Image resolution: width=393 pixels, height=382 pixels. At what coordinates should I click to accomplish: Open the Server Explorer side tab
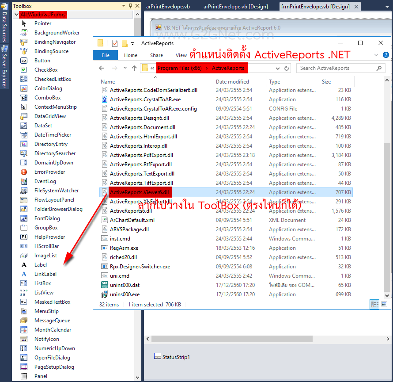(x=4, y=67)
